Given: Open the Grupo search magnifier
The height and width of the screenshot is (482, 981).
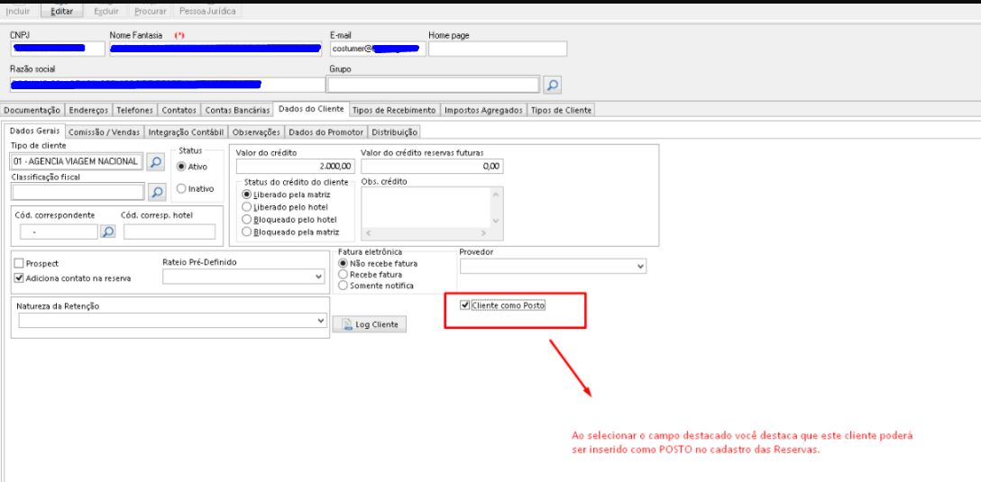Looking at the screenshot, I should 552,85.
